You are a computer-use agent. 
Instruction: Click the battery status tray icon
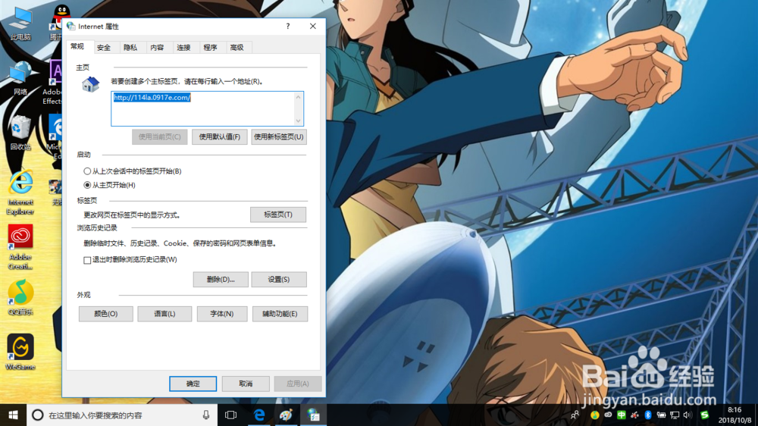[x=661, y=415]
